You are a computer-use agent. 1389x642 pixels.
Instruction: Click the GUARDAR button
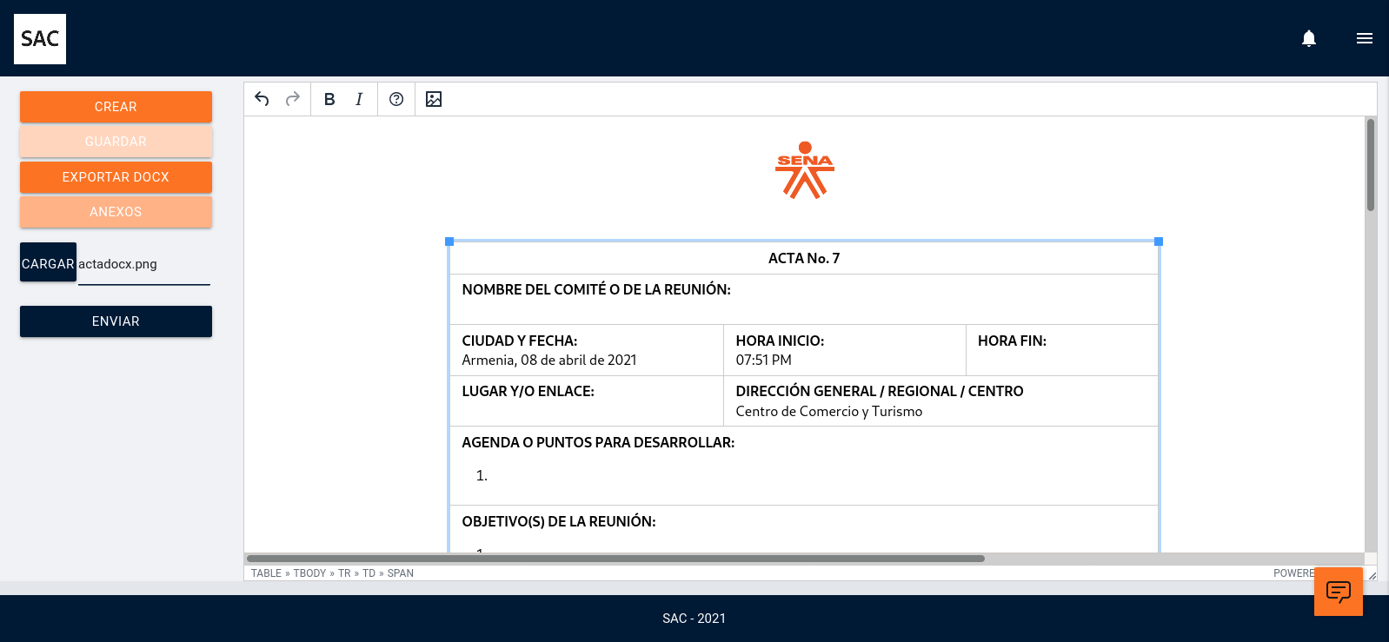tap(116, 142)
